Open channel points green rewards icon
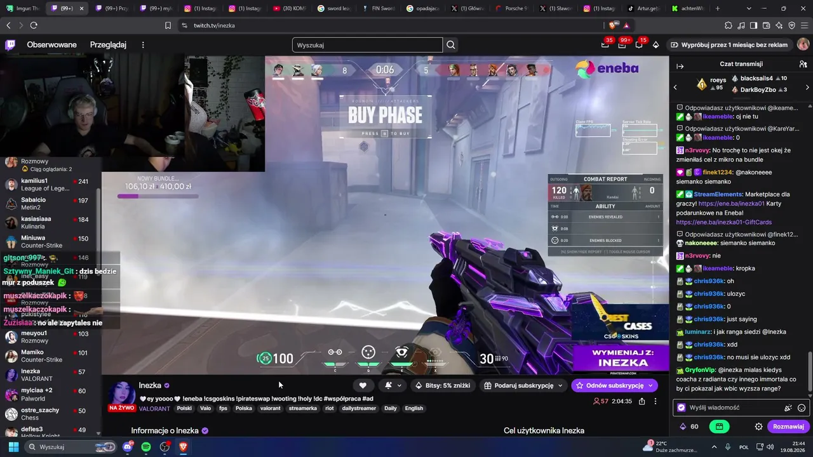Screen dimensions: 813x457 coord(719,427)
